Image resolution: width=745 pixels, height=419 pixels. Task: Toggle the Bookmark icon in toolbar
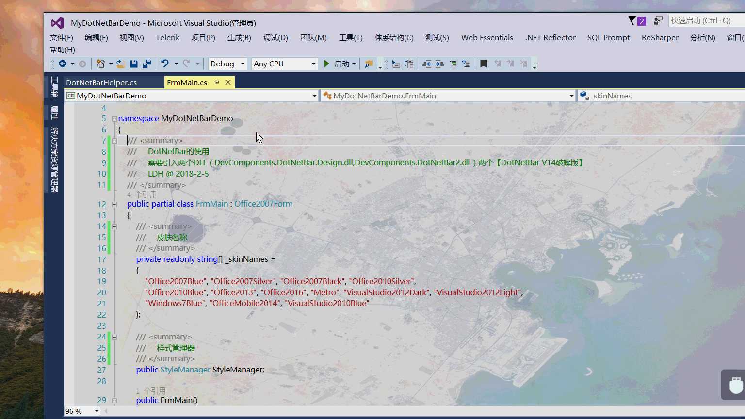point(484,64)
